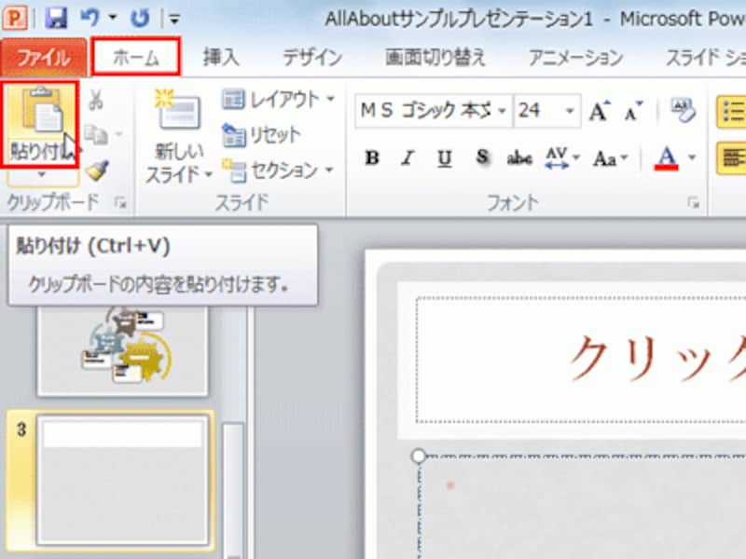The width and height of the screenshot is (746, 559).
Task: Click the title placeholder on slide
Action: coord(581,360)
